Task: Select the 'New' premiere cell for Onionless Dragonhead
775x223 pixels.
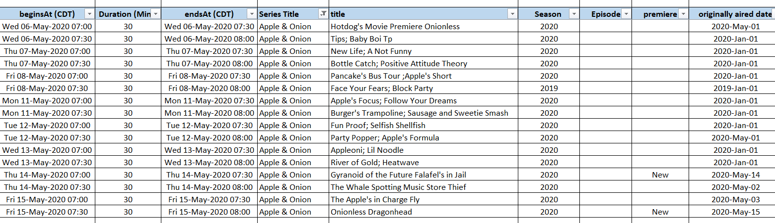Action: point(660,212)
